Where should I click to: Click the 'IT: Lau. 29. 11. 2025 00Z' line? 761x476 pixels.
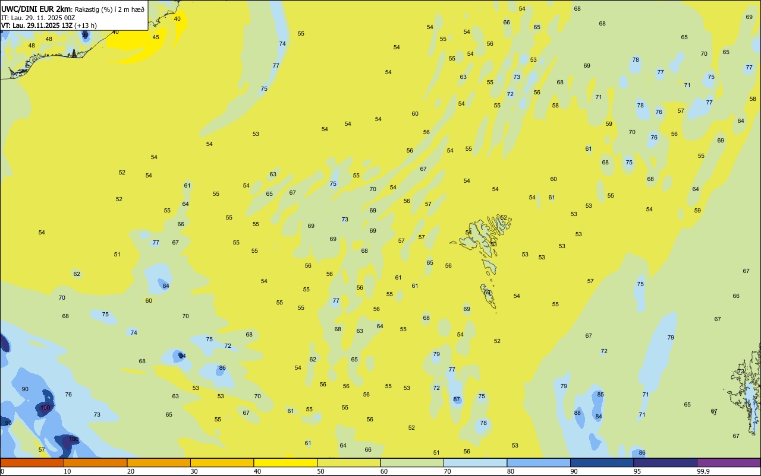click(38, 18)
